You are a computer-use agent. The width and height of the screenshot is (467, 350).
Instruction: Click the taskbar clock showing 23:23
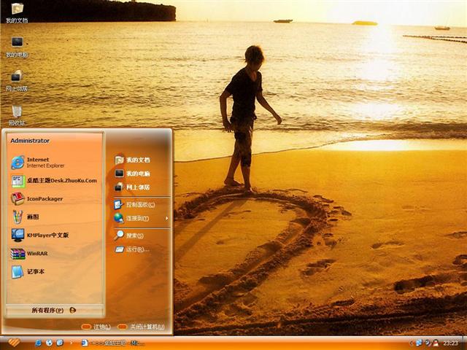coord(450,343)
